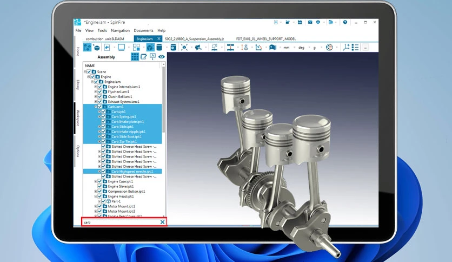
Task: Uncheck the Clutch Bell.iam:1 checkbox
Action: (99, 97)
